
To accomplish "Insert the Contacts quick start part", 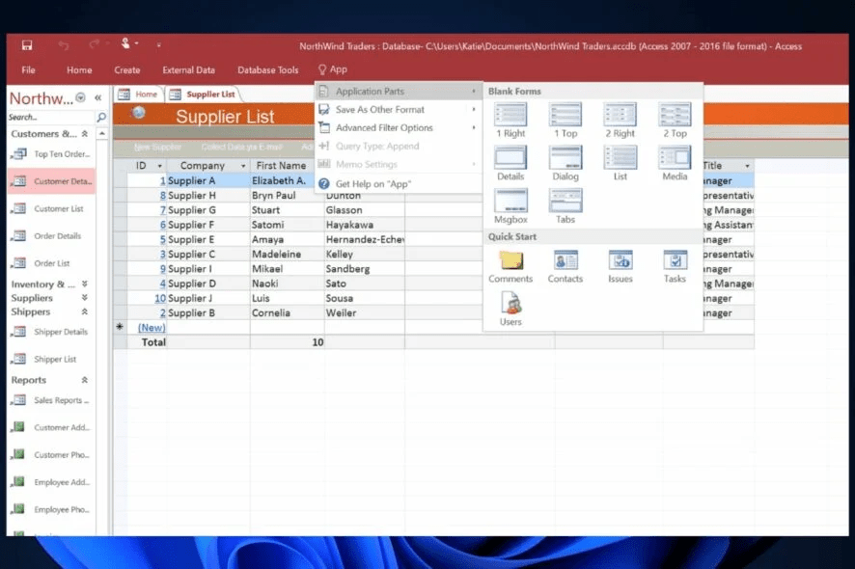I will pyautogui.click(x=565, y=260).
